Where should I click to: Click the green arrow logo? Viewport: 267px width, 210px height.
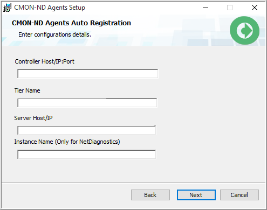244,31
